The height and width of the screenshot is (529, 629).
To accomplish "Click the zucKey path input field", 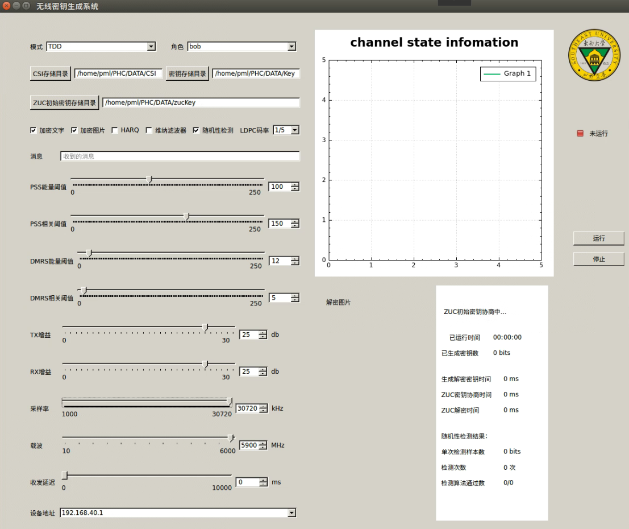I will tap(201, 102).
